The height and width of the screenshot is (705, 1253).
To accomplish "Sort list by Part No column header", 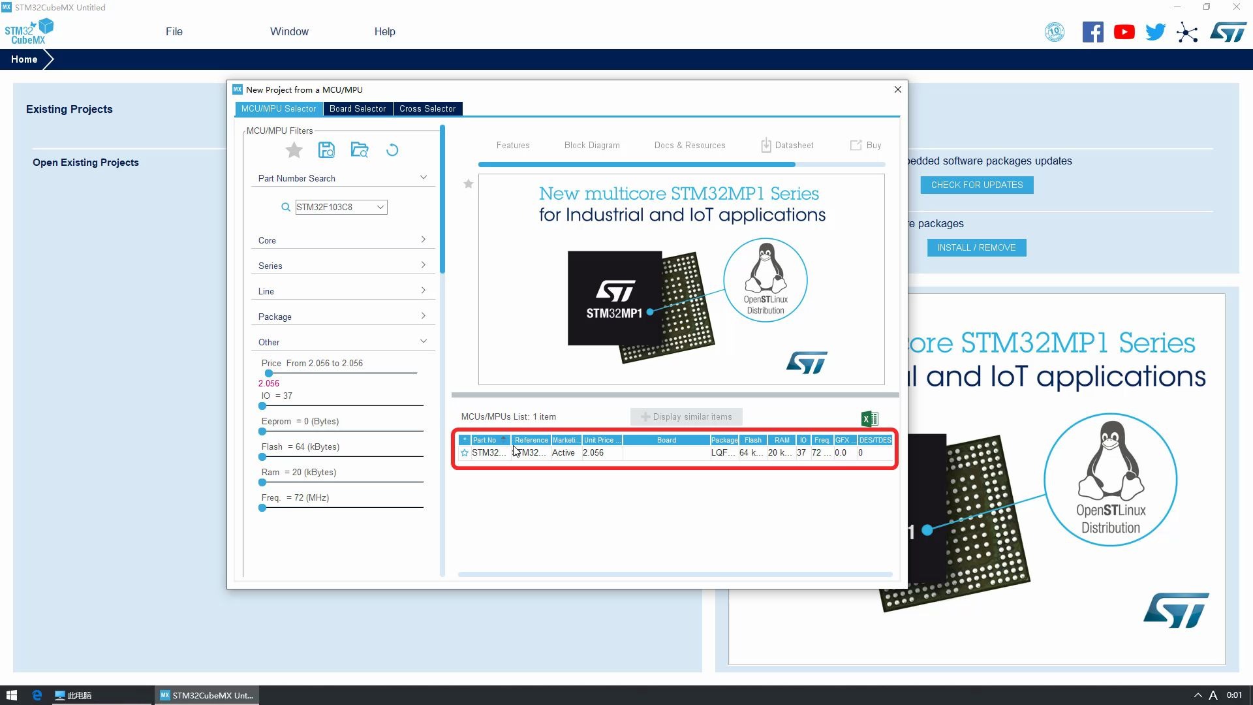I will 491,440.
